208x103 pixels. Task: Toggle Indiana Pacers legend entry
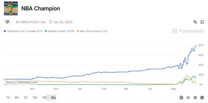60,31
